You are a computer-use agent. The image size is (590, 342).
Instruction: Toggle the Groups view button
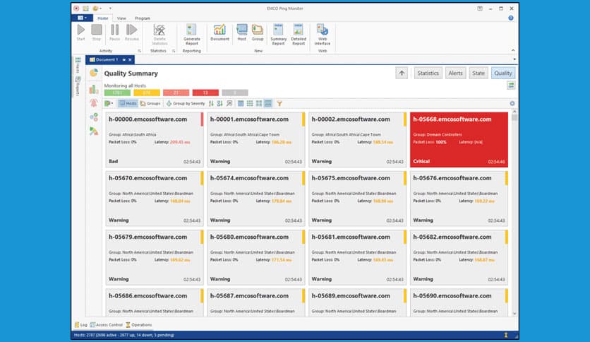(x=150, y=103)
